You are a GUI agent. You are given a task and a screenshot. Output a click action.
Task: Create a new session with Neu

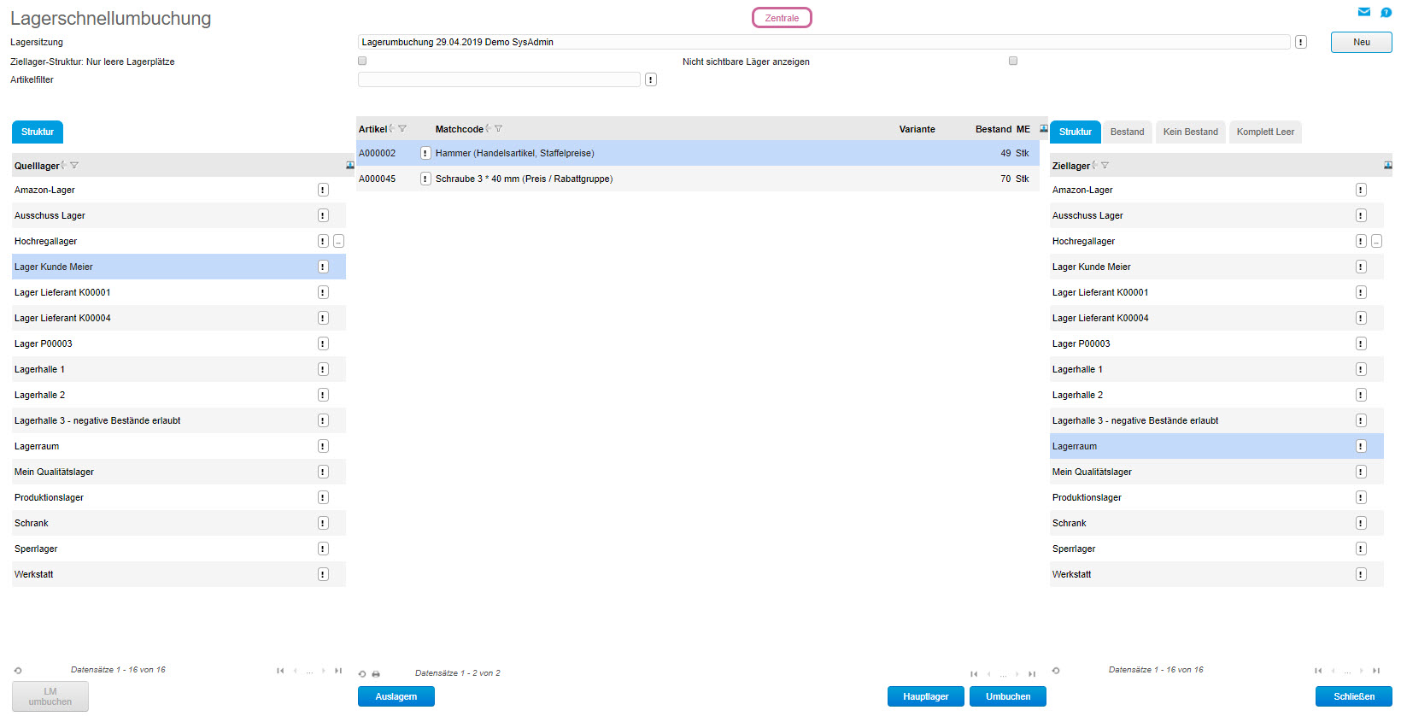(x=1362, y=42)
